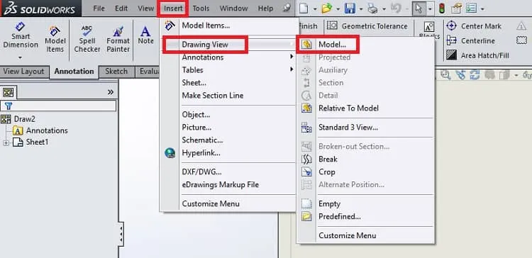This screenshot has height=258, width=532.
Task: Open the Drawing View submenu
Action: (x=205, y=45)
